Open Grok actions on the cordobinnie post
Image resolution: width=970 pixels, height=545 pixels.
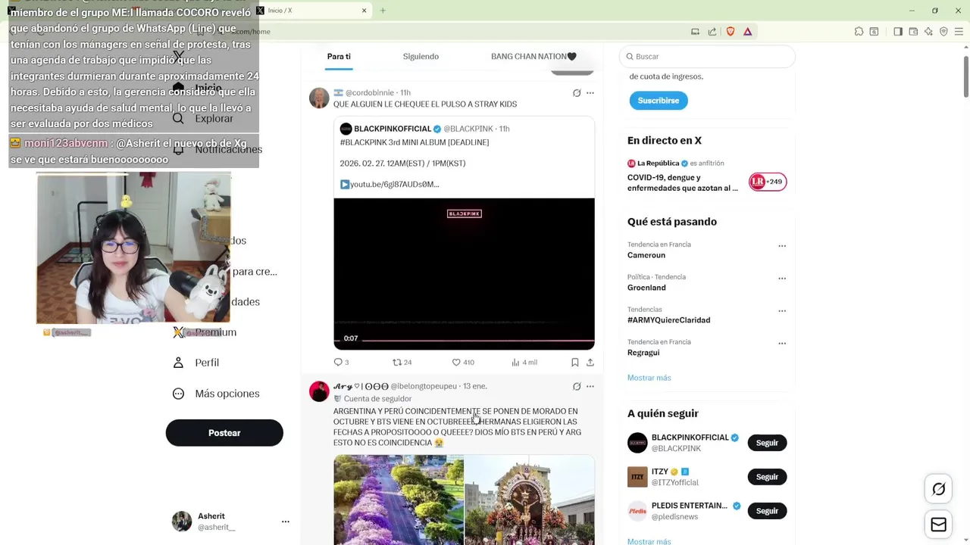577,93
